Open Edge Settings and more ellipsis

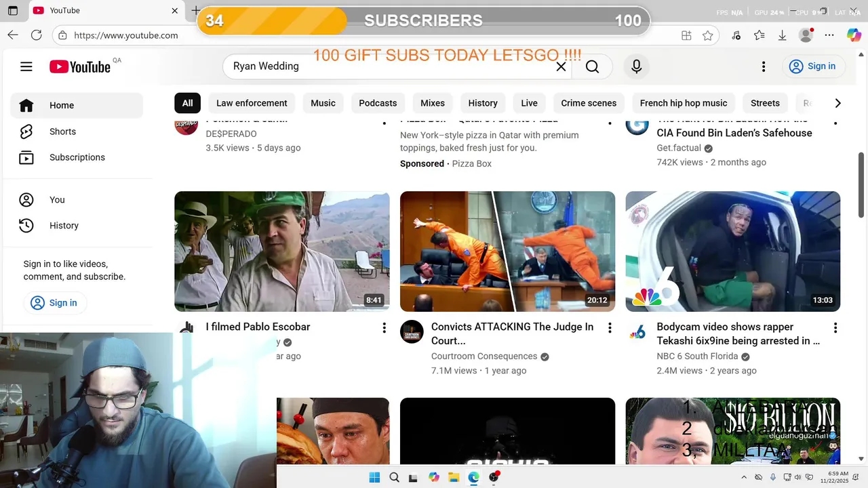pyautogui.click(x=829, y=35)
